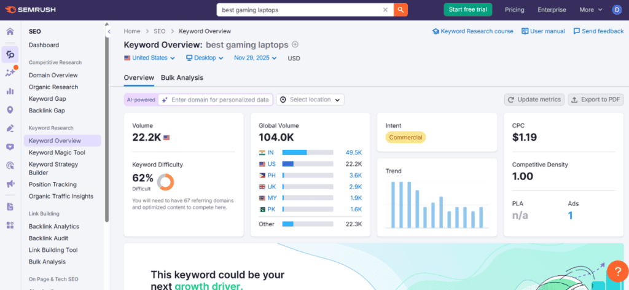Open Pricing in the top menu
629x290 pixels.
pyautogui.click(x=514, y=10)
